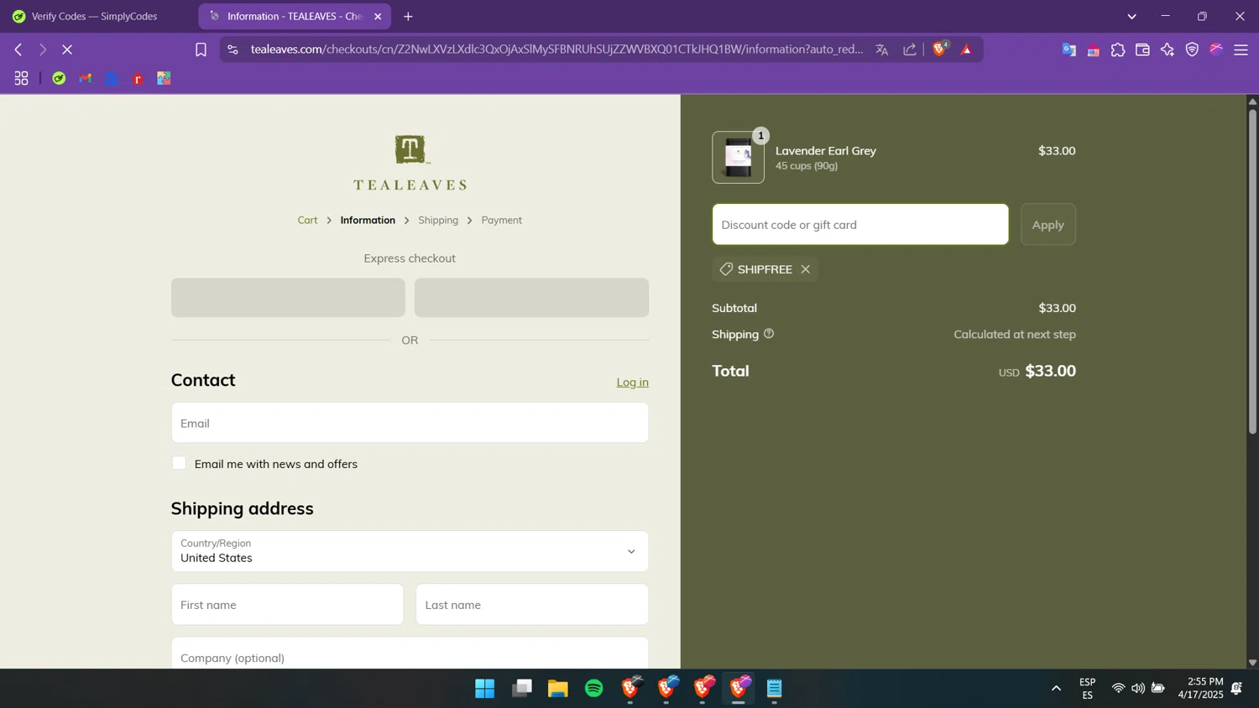
Task: Go to Cart breadcrumb
Action: (x=307, y=220)
